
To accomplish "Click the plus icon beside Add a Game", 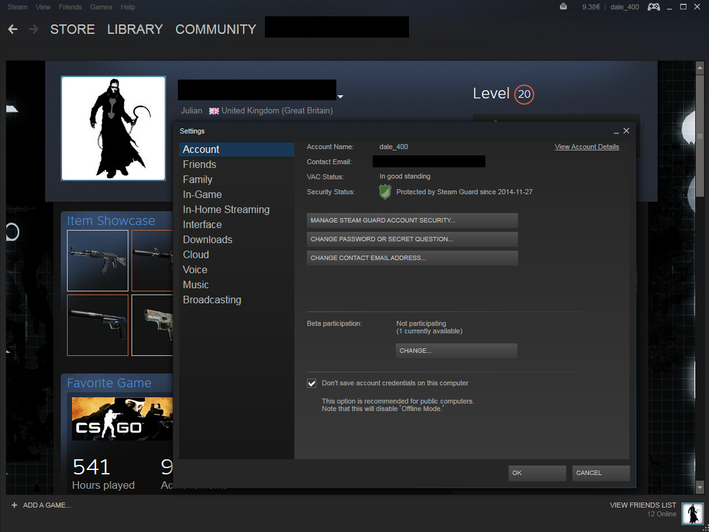I will pyautogui.click(x=14, y=505).
